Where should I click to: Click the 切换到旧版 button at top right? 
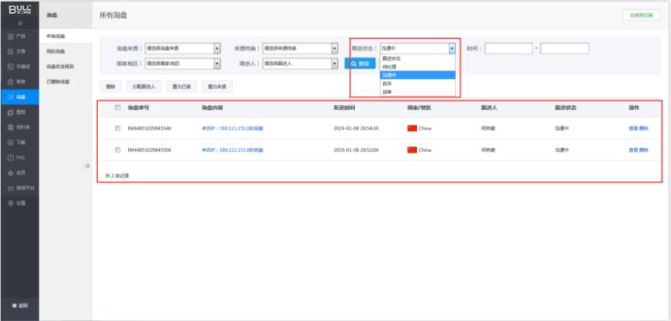pyautogui.click(x=640, y=16)
